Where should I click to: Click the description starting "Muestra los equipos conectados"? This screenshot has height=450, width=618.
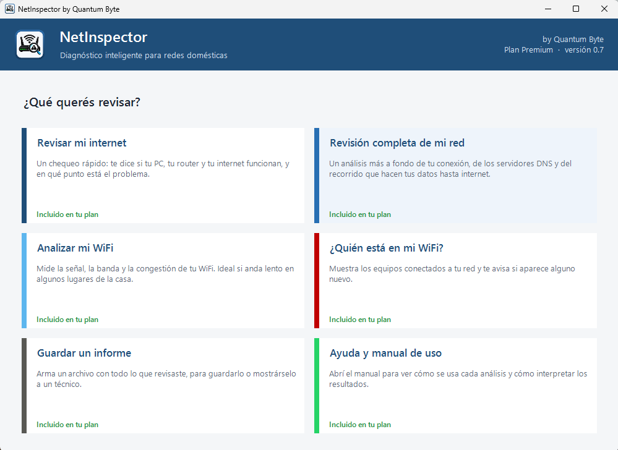click(452, 274)
